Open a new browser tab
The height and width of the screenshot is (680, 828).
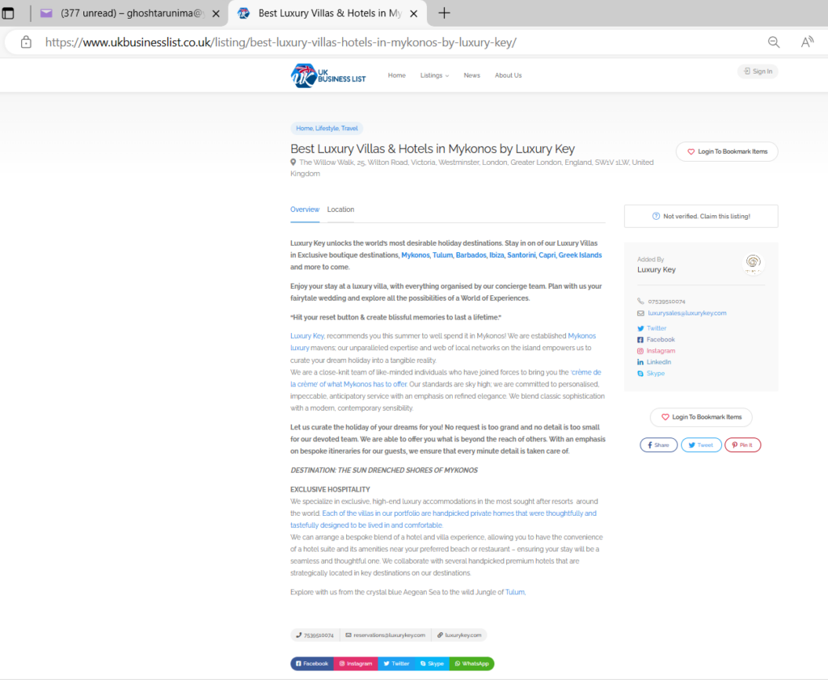click(x=444, y=13)
